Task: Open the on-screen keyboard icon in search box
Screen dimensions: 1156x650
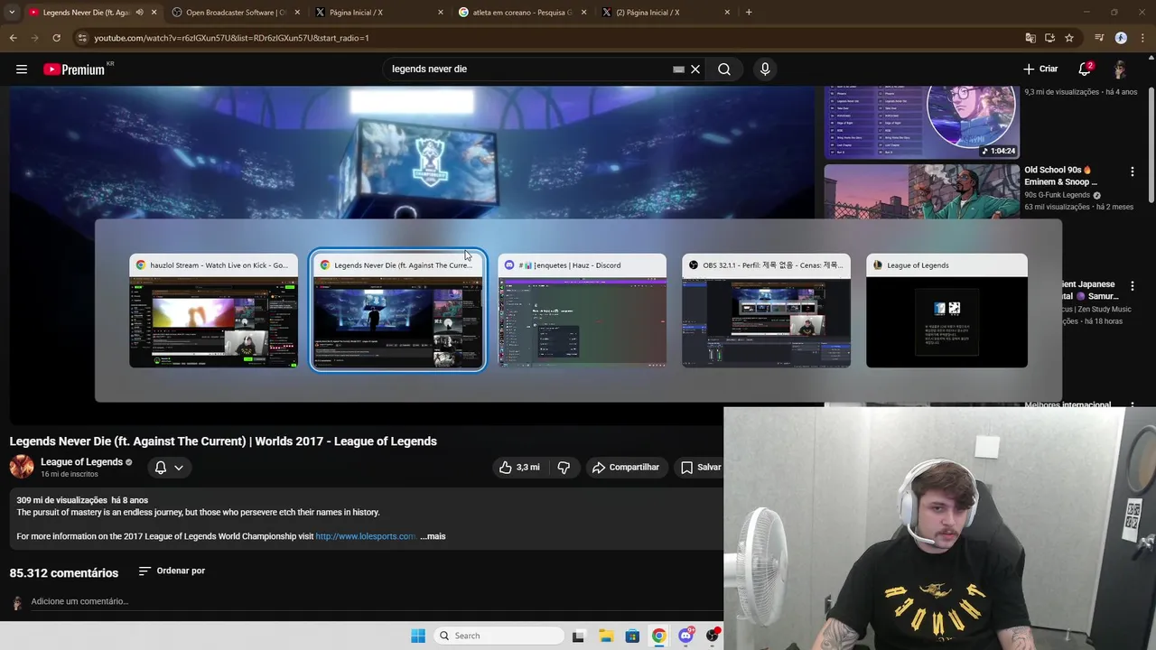Action: pos(678,69)
